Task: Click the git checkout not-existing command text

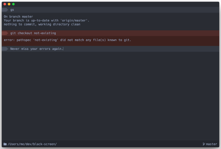Action: coord(33,33)
